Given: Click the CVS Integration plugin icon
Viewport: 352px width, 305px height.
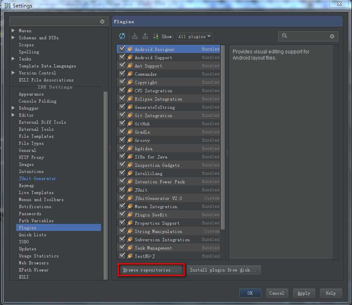Looking at the screenshot, I should [x=130, y=90].
